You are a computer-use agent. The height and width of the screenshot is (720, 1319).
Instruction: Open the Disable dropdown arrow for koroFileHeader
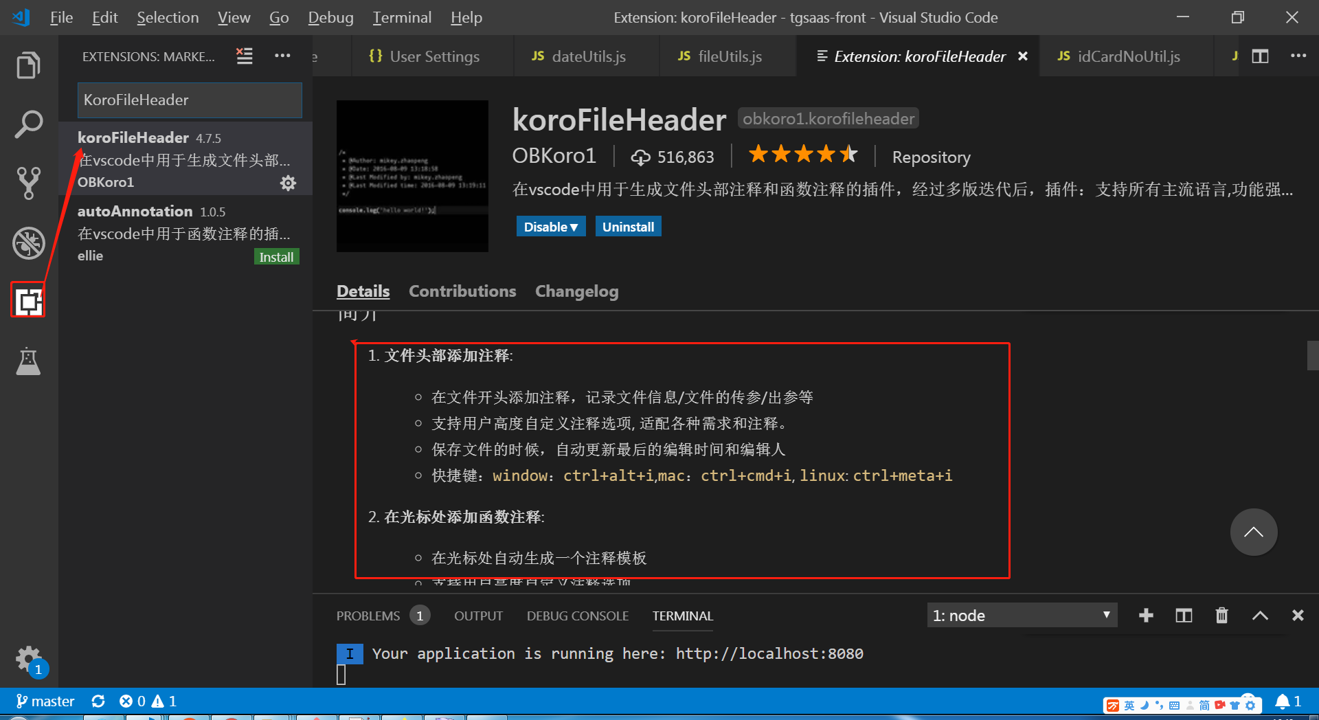574,226
